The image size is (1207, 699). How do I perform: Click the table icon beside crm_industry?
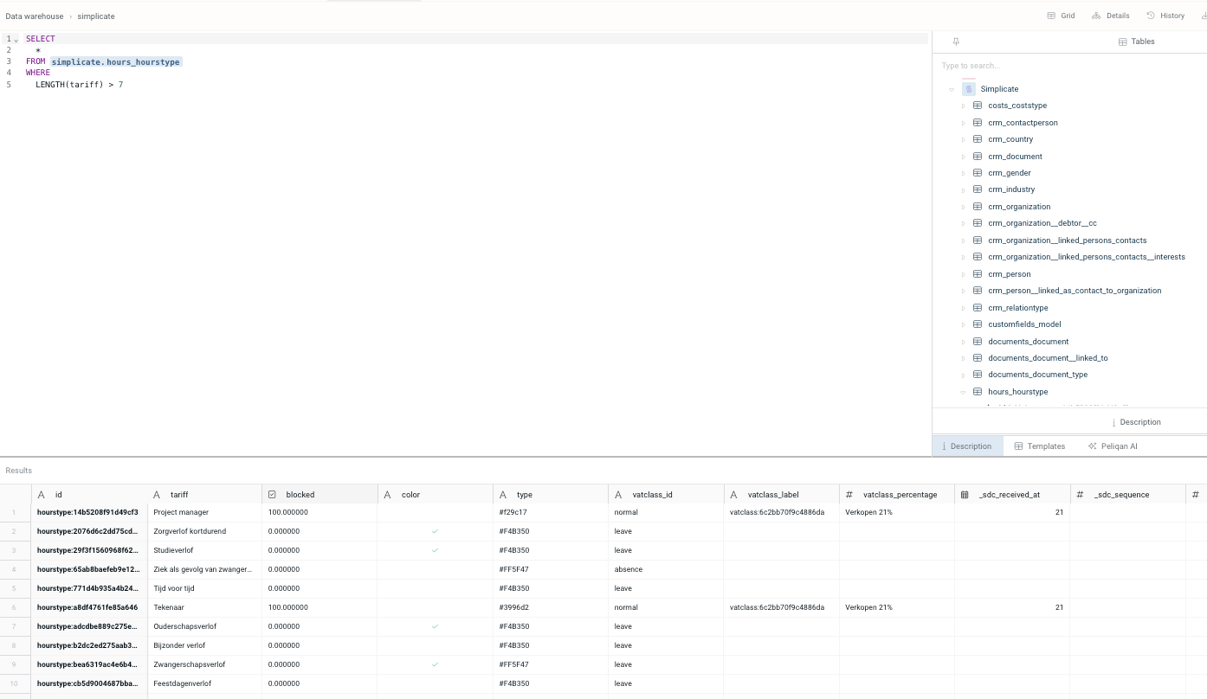(978, 189)
